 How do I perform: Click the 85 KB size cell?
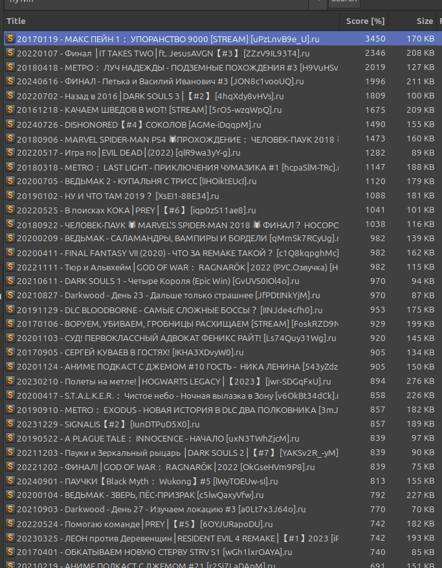[423, 552]
